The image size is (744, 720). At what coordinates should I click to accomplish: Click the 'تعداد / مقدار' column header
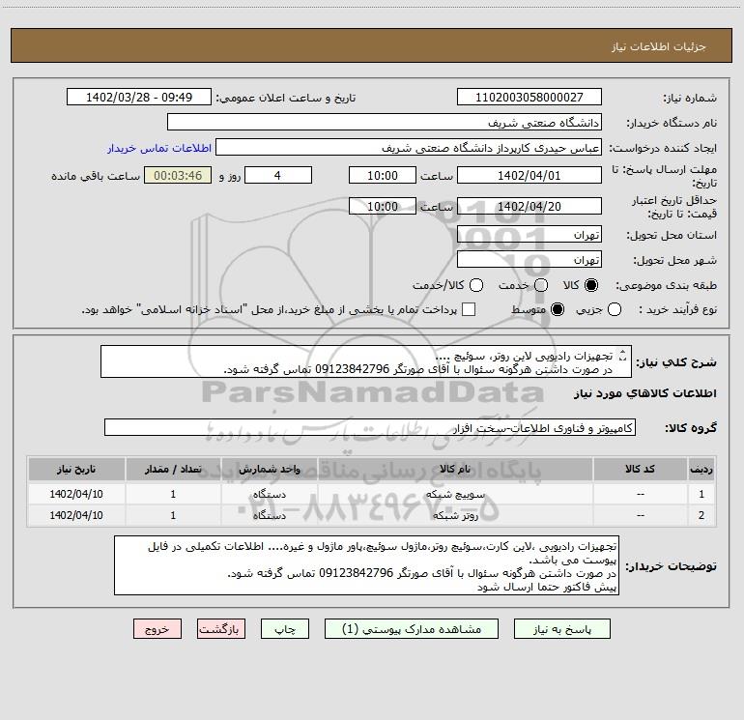click(173, 469)
